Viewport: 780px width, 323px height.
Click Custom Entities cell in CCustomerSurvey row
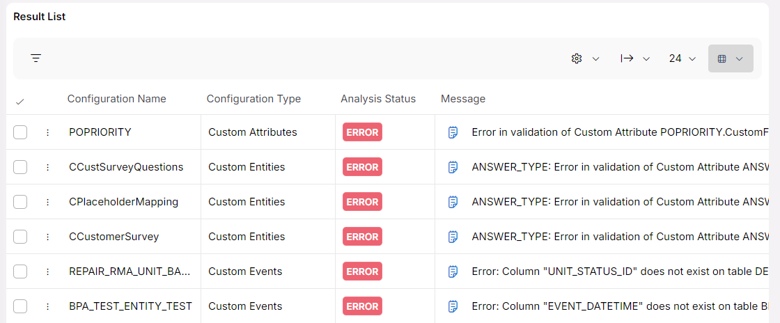tap(247, 237)
